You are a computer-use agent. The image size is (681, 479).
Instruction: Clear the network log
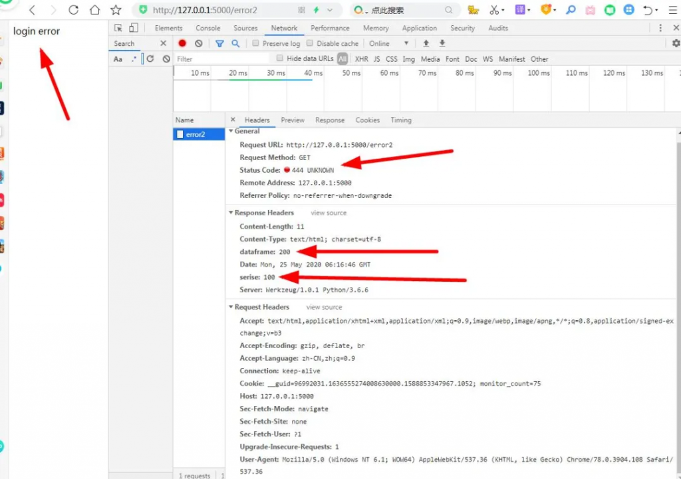point(198,43)
